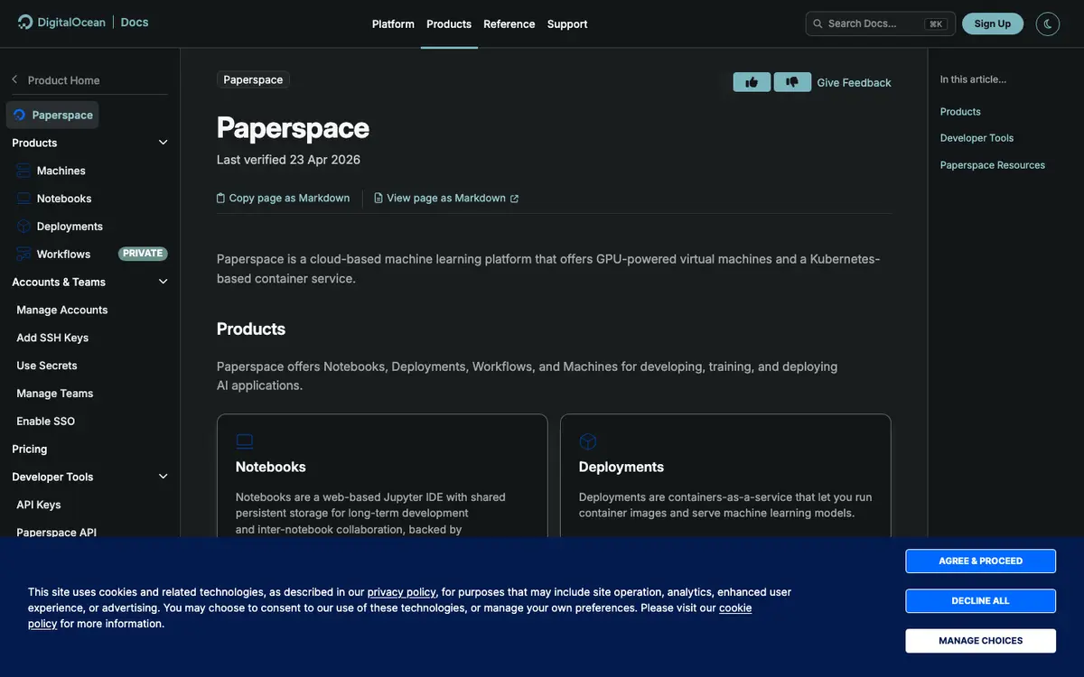The height and width of the screenshot is (677, 1084).
Task: Focus the Search Docs input field
Action: click(x=881, y=23)
